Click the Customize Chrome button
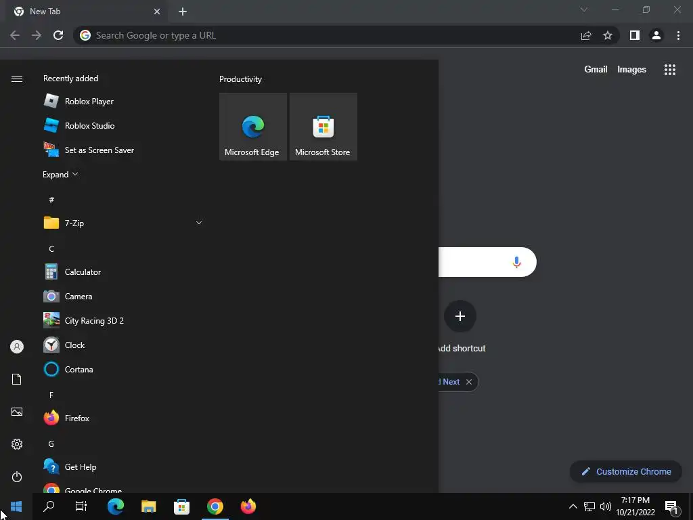693x520 pixels. [626, 471]
